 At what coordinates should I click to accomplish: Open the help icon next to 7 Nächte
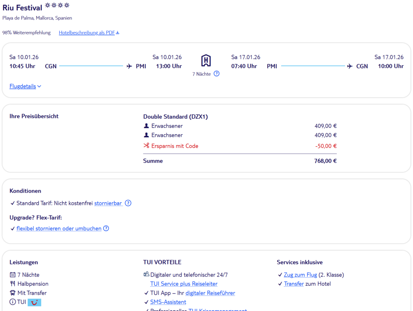(217, 74)
